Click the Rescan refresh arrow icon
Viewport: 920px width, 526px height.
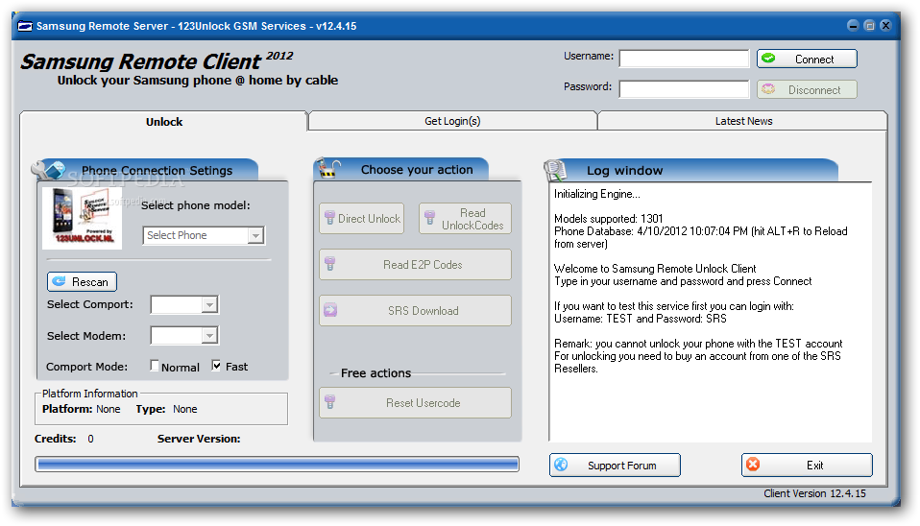59,281
